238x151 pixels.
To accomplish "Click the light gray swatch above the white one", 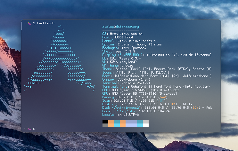I will 146,122.
